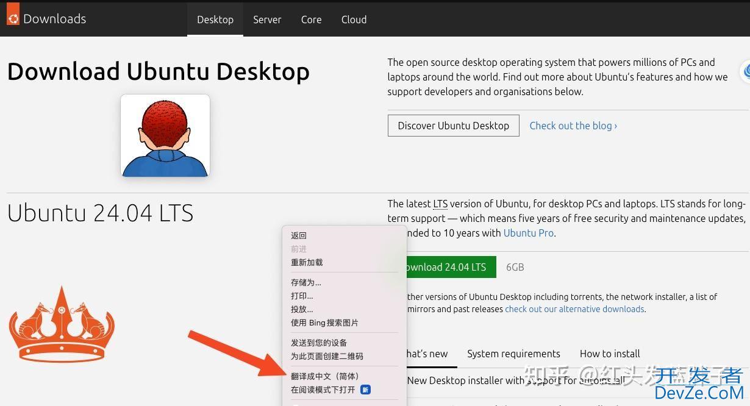Open the Downloads heading link
This screenshot has height=406, width=750.
(x=54, y=19)
